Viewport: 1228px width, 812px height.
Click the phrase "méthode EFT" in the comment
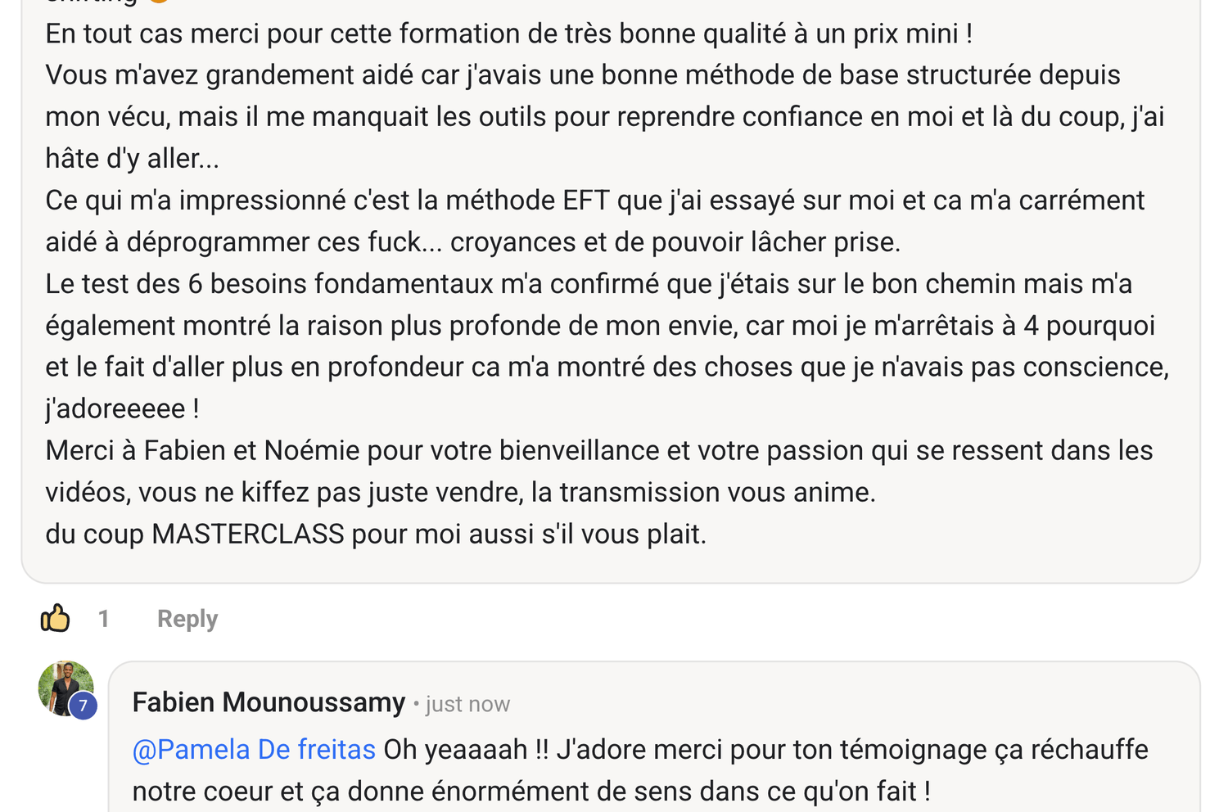(538, 201)
